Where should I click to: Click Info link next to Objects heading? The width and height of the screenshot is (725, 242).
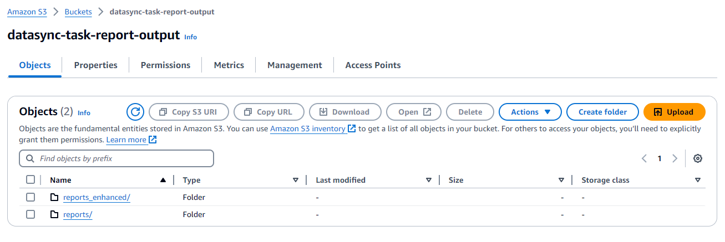(x=84, y=113)
